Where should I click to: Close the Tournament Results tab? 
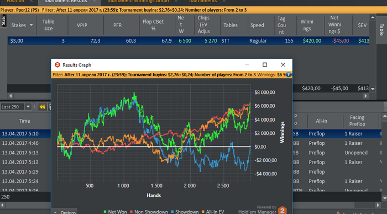click(95, 1)
